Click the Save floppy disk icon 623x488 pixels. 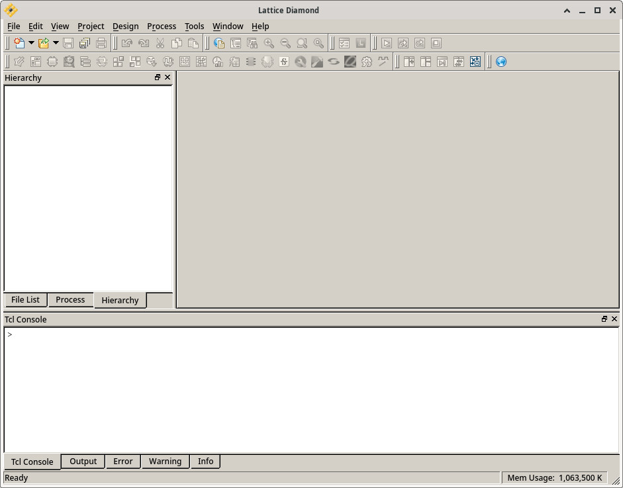(68, 43)
